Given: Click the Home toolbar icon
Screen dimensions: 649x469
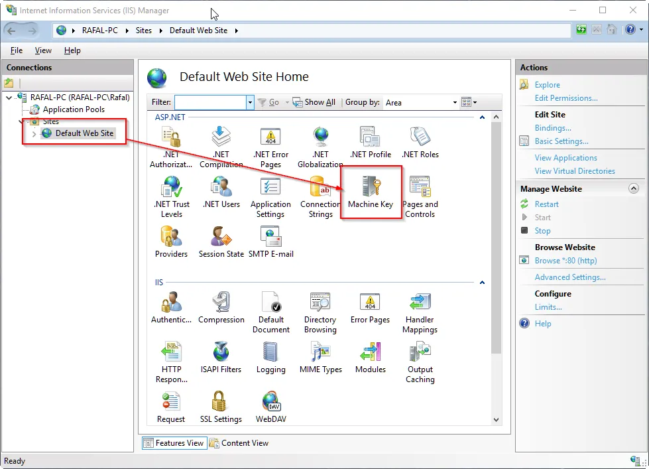Looking at the screenshot, I should tap(612, 29).
